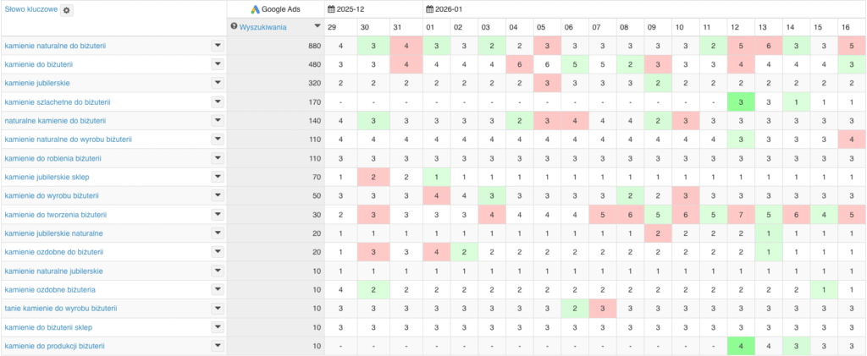The image size is (867, 356).
Task: Sort by the Wyszukiwania column header
Action: [262, 27]
